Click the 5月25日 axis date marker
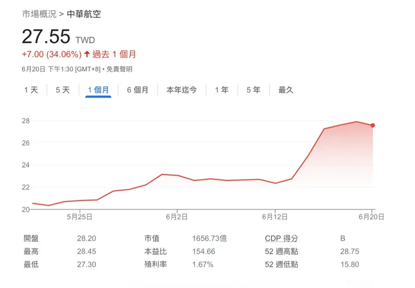 80,217
